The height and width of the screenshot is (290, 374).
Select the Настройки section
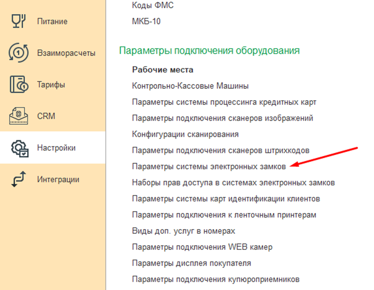[52, 148]
